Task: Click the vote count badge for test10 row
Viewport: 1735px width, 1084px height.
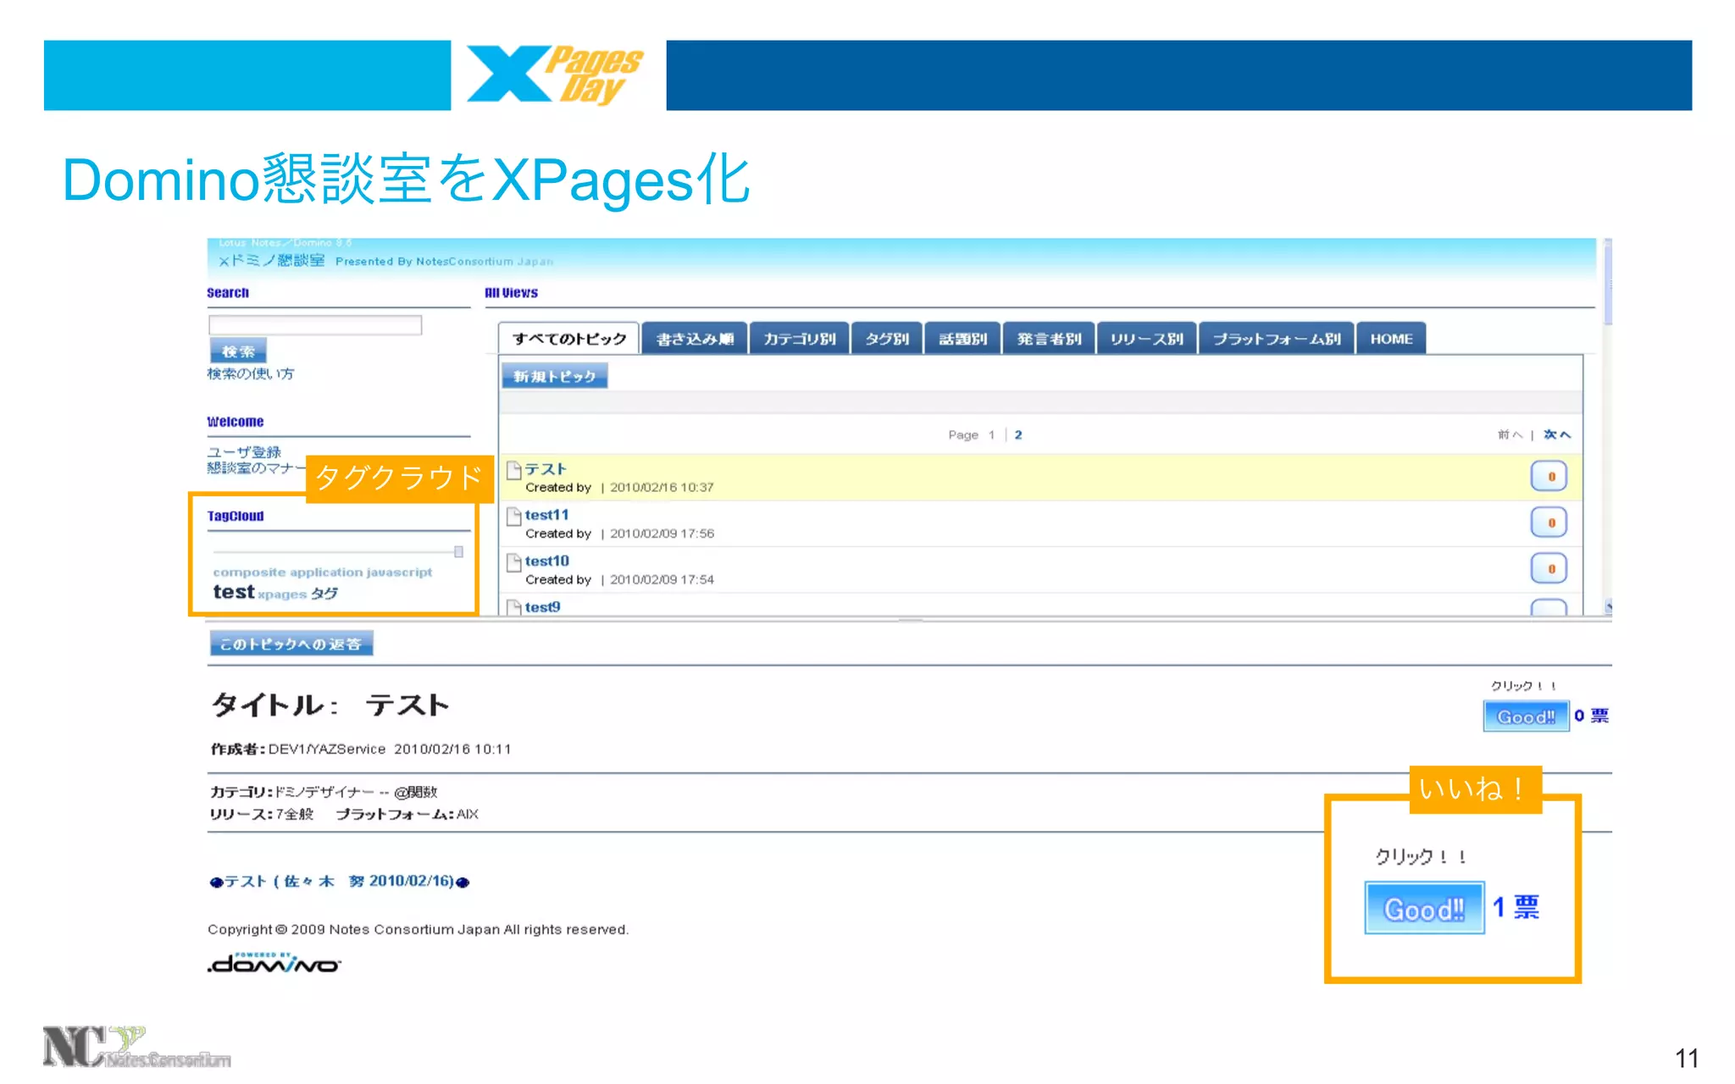Action: tap(1549, 568)
